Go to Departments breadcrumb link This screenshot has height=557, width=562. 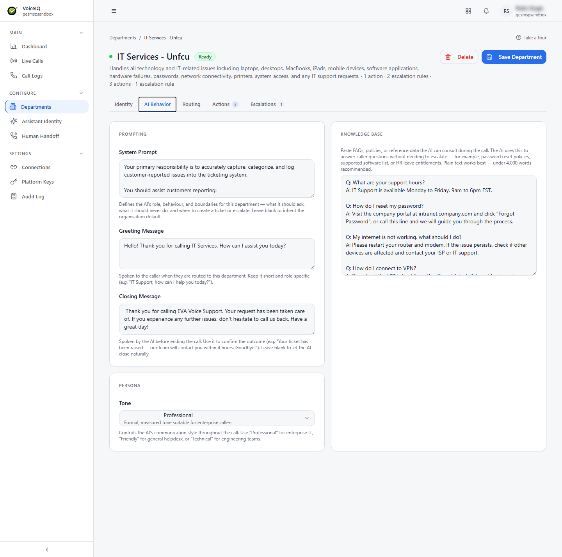pos(123,38)
